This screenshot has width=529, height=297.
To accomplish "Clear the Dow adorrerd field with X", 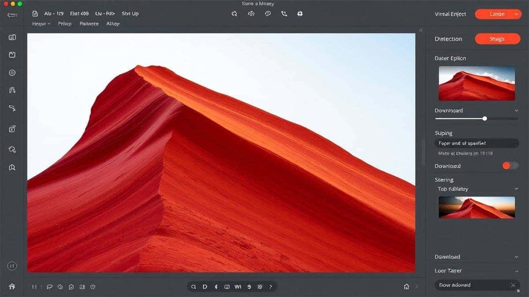I will click(513, 285).
